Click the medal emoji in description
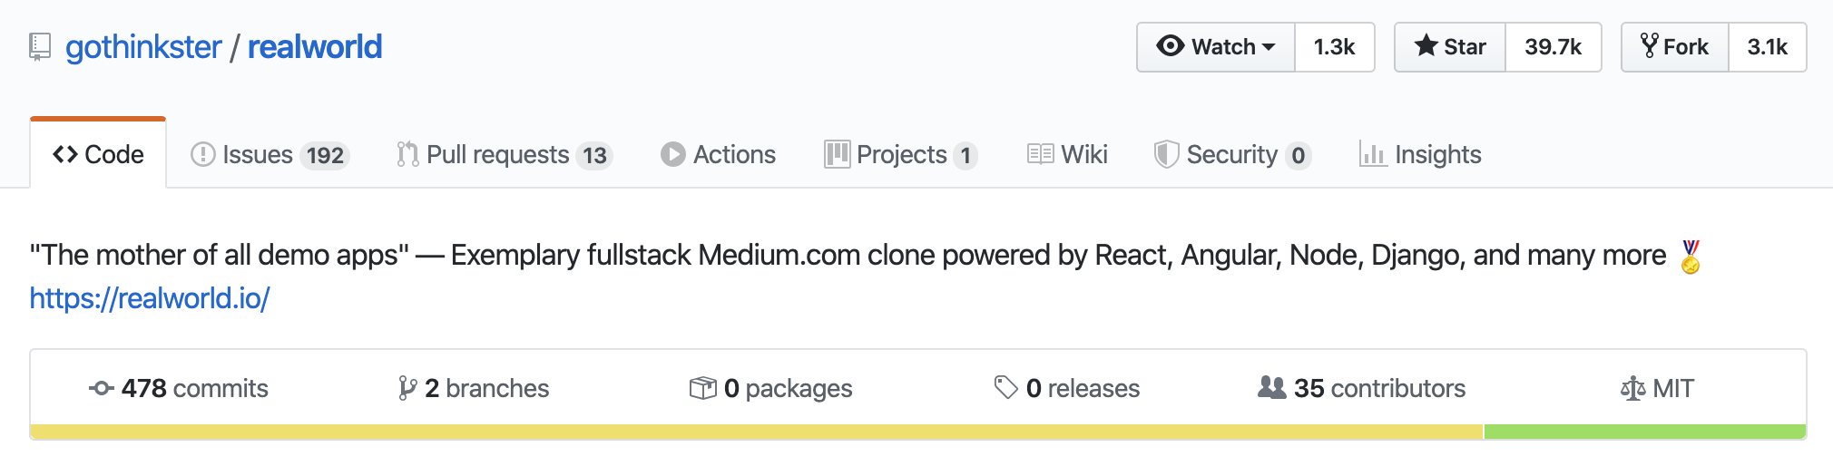1833x466 pixels. point(1690,257)
